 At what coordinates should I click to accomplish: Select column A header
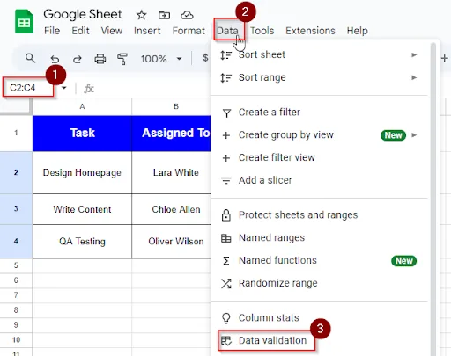82,106
